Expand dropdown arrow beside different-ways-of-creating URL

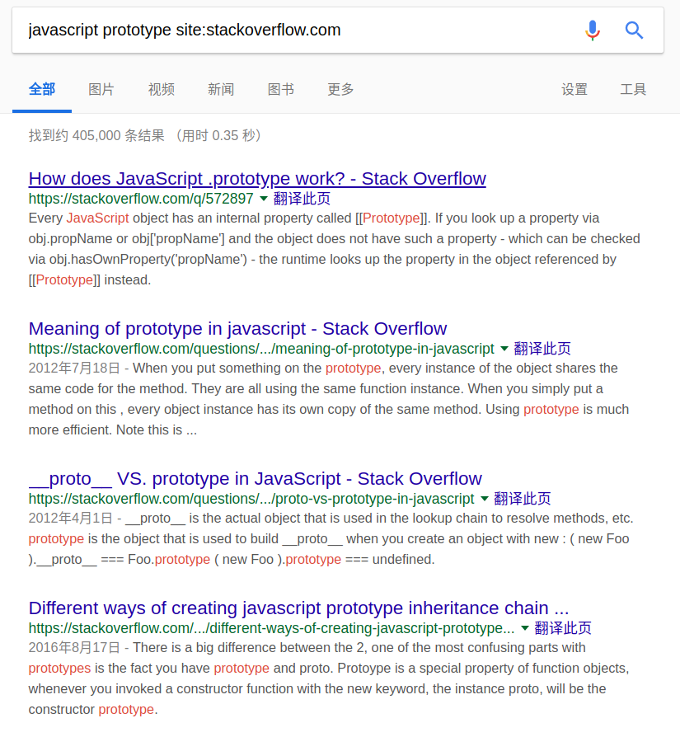[525, 627]
